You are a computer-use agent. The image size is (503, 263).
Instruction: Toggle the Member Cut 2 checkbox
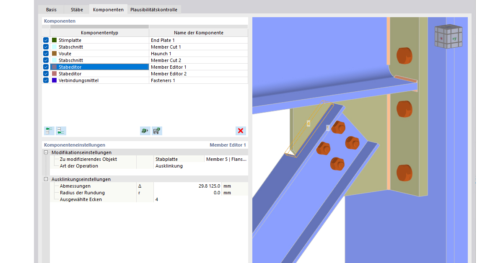(x=46, y=60)
